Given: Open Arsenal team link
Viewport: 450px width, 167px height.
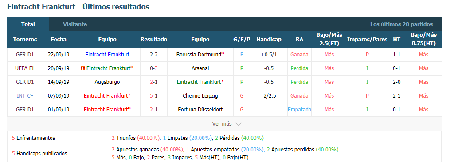Looking at the screenshot, I should (x=200, y=68).
